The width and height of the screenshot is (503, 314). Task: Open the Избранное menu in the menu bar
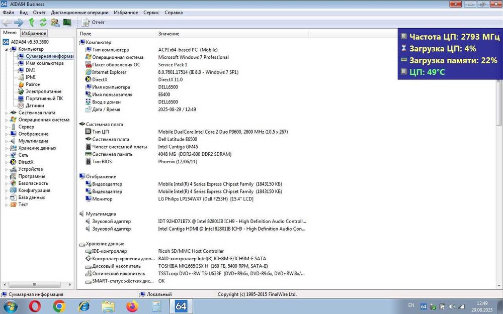coord(126,13)
